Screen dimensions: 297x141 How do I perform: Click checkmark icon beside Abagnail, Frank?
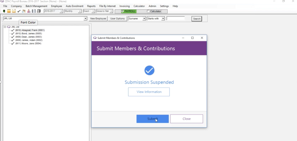(x=13, y=30)
